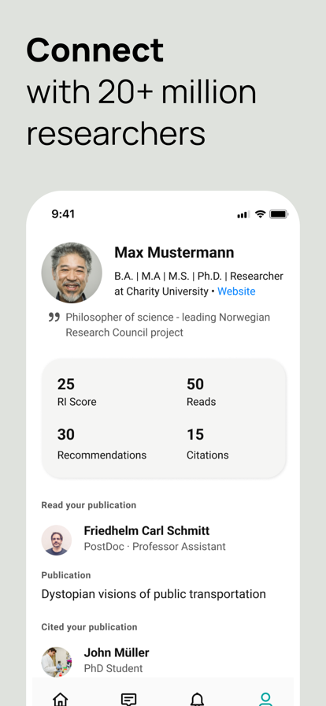View the 50 Reads stat
This screenshot has width=326, height=706.
[202, 392]
